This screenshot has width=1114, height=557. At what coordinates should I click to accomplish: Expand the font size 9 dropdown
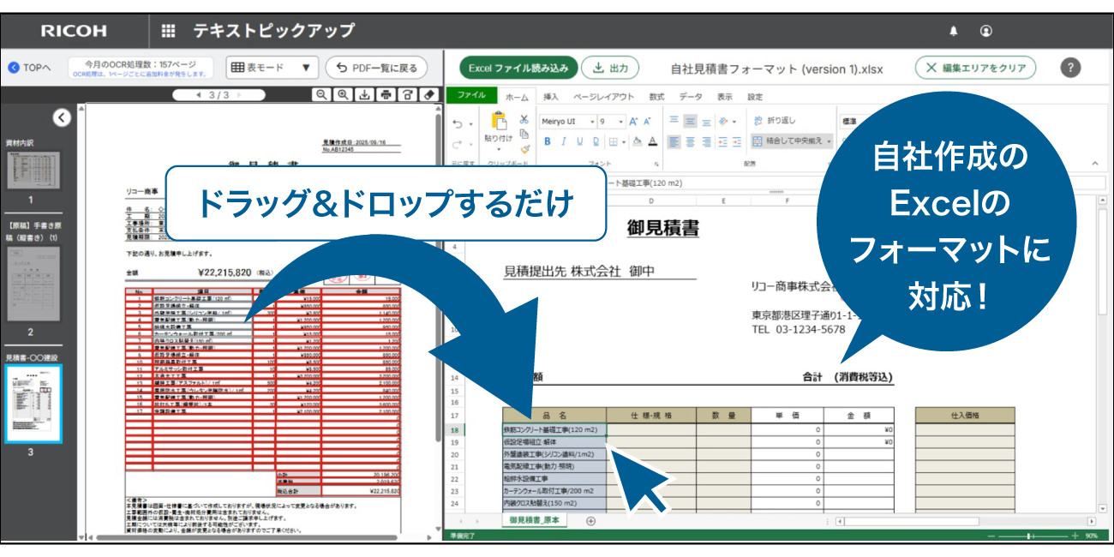coord(621,122)
